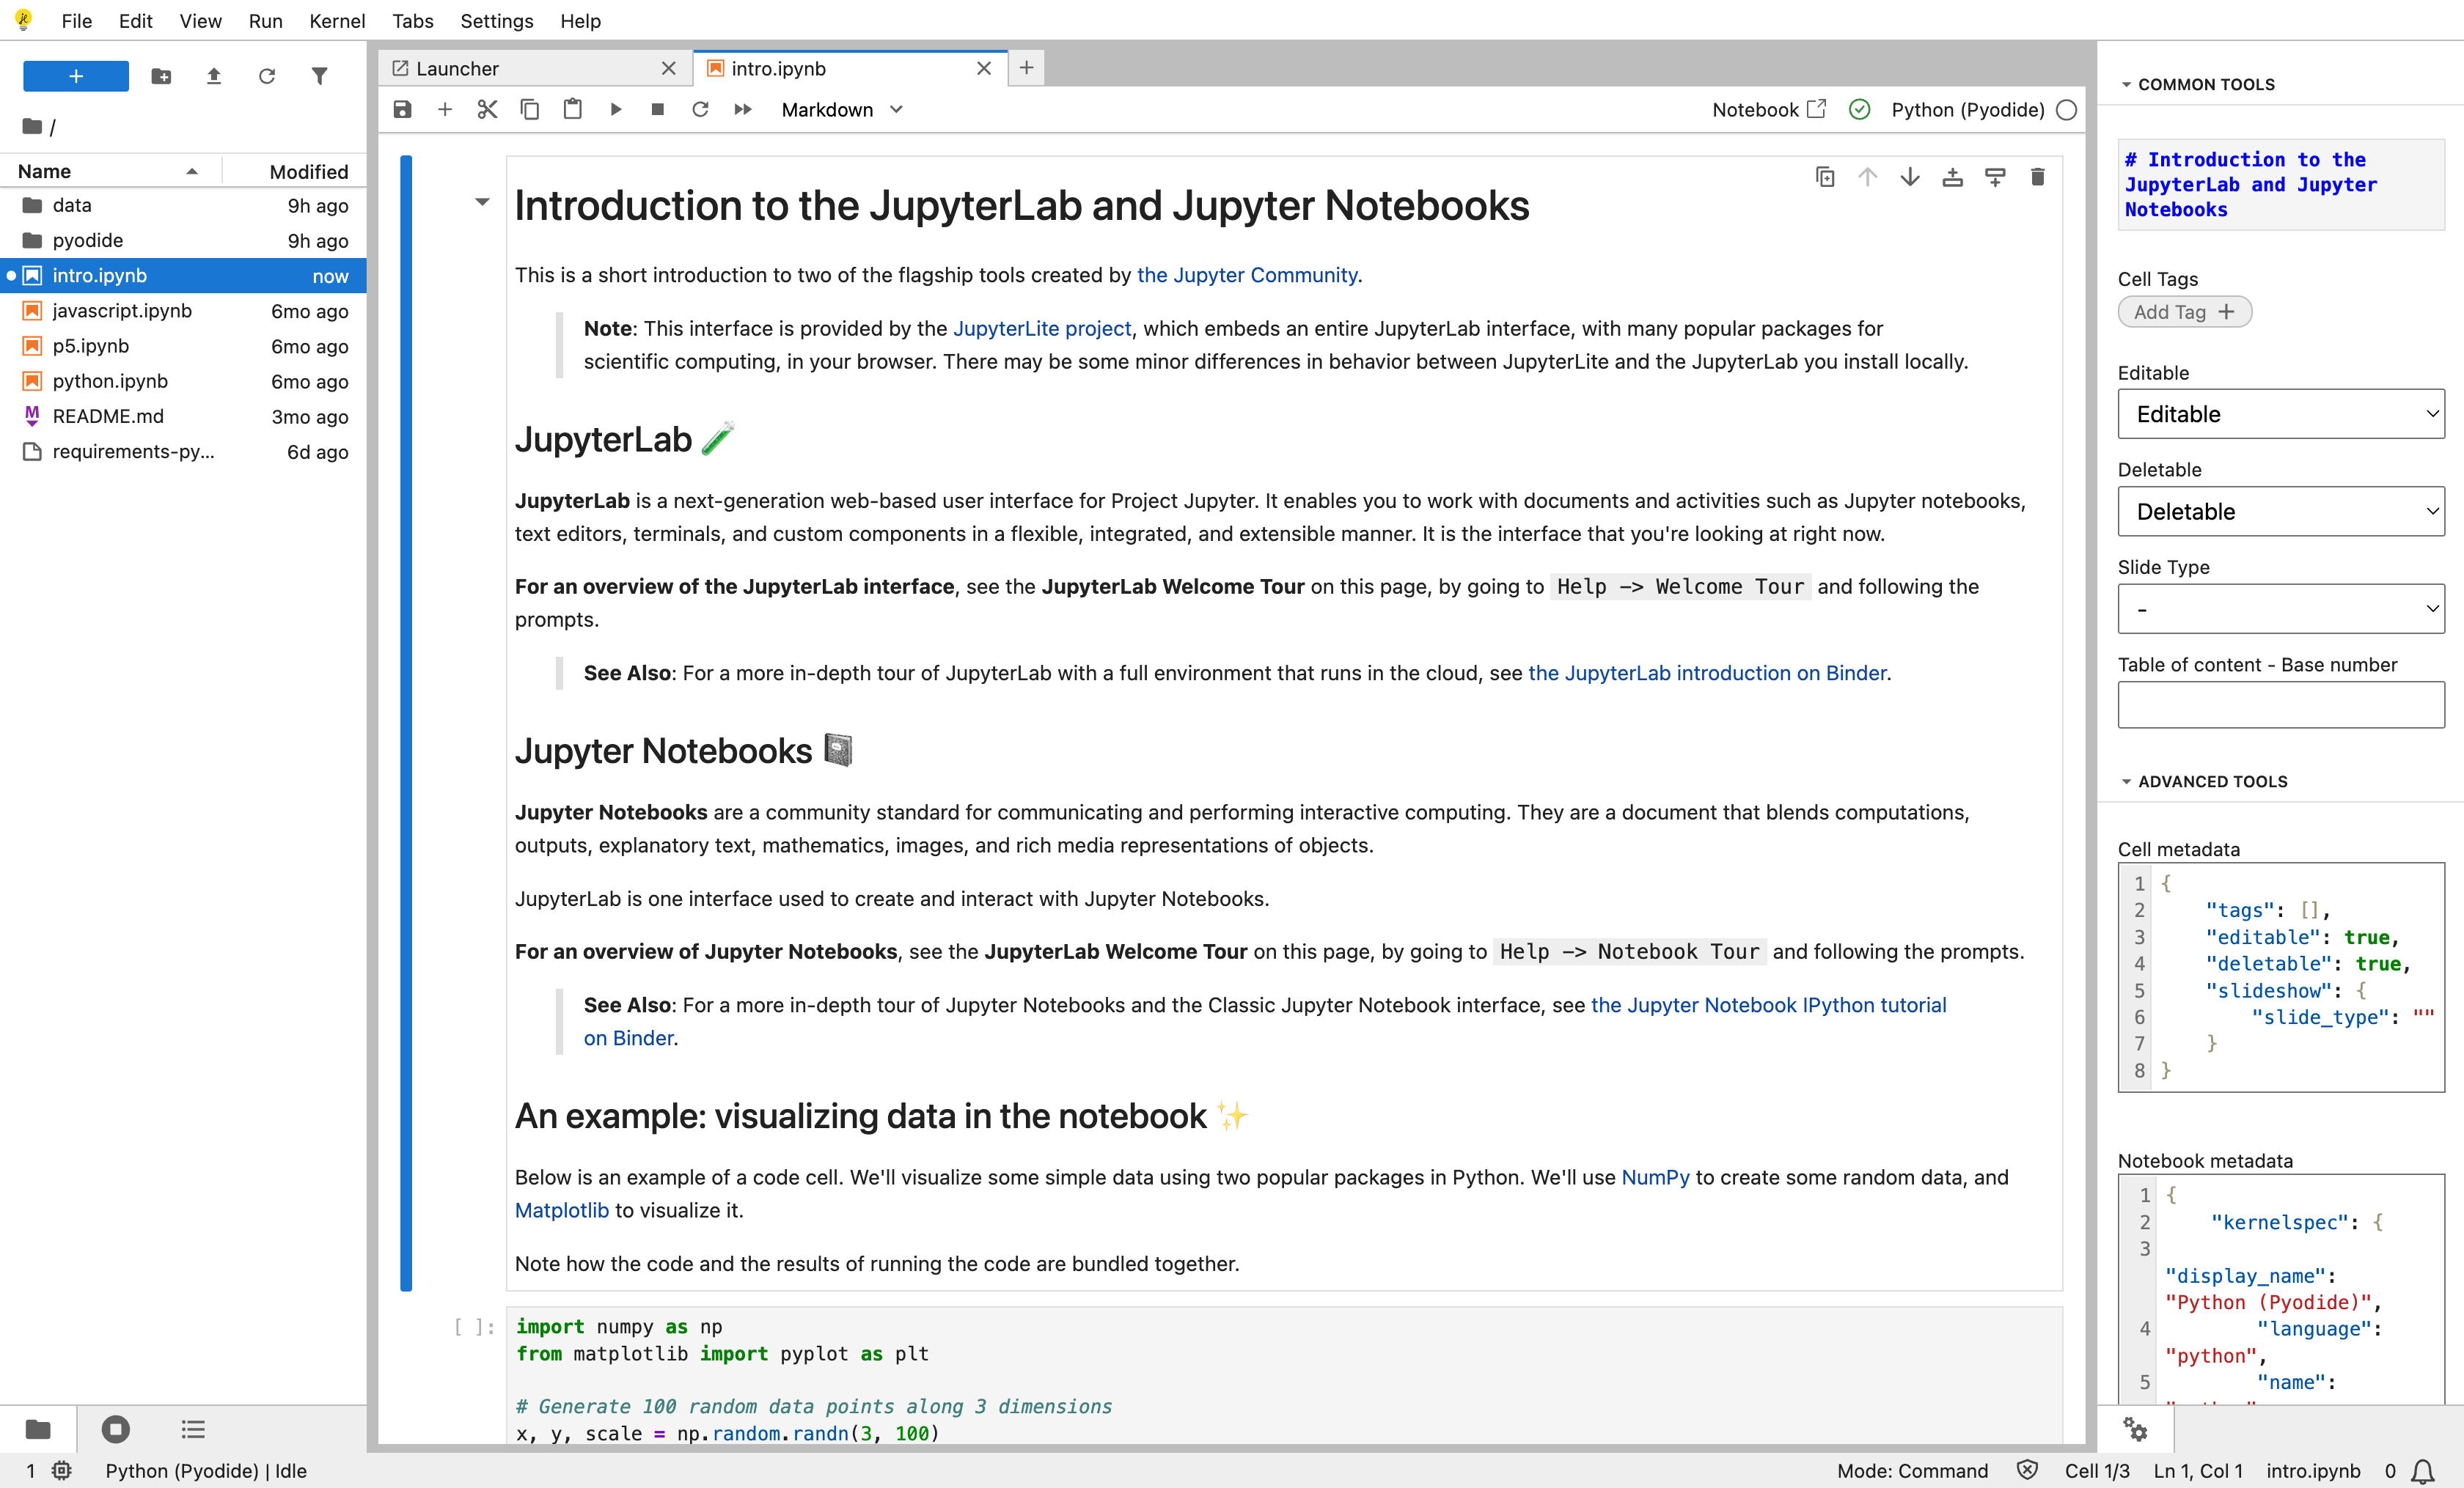This screenshot has height=1488, width=2464.
Task: Insert a cell above from cell toolbar
Action: point(1952,177)
